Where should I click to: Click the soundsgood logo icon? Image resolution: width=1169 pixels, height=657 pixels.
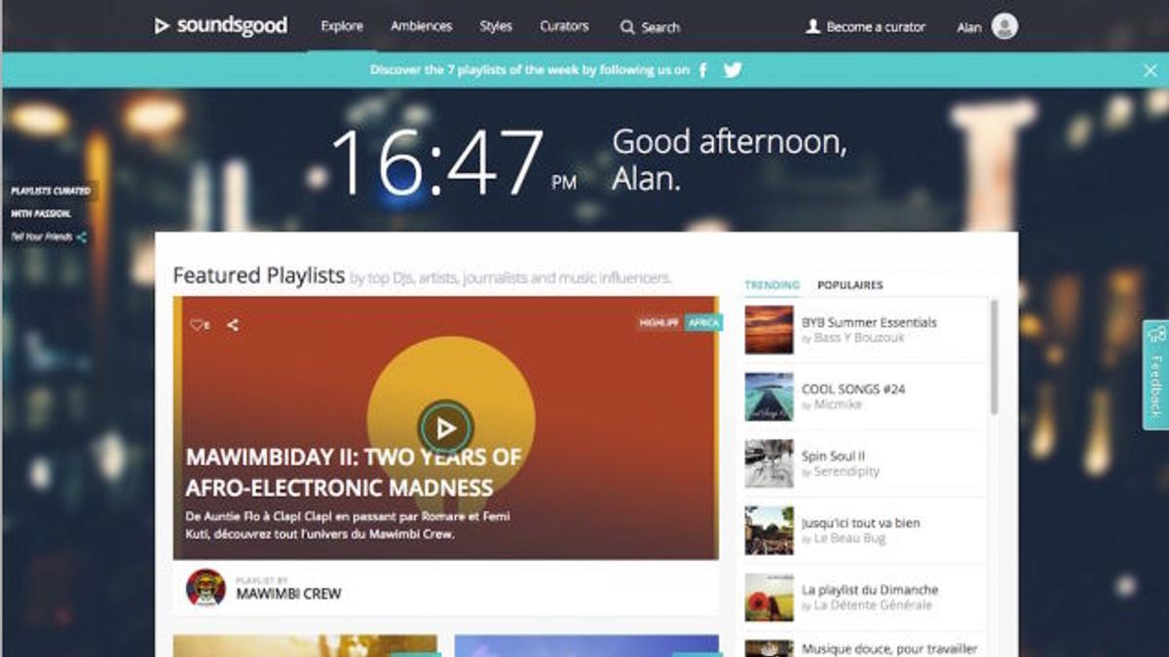[x=162, y=26]
